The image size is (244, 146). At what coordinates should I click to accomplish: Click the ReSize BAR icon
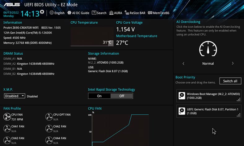[x=127, y=13]
